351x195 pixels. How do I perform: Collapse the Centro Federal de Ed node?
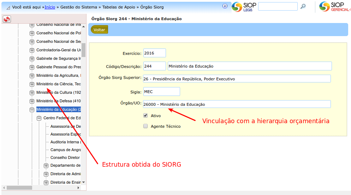[39, 118]
